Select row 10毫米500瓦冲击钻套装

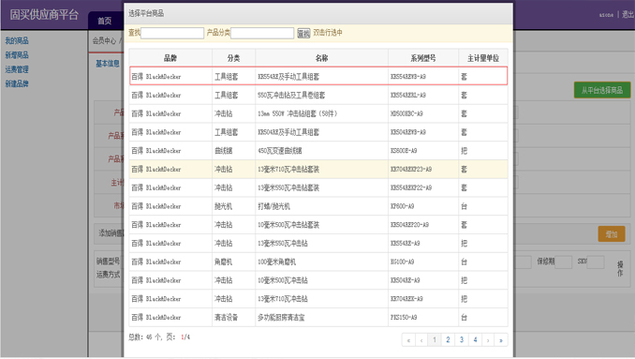click(x=318, y=225)
